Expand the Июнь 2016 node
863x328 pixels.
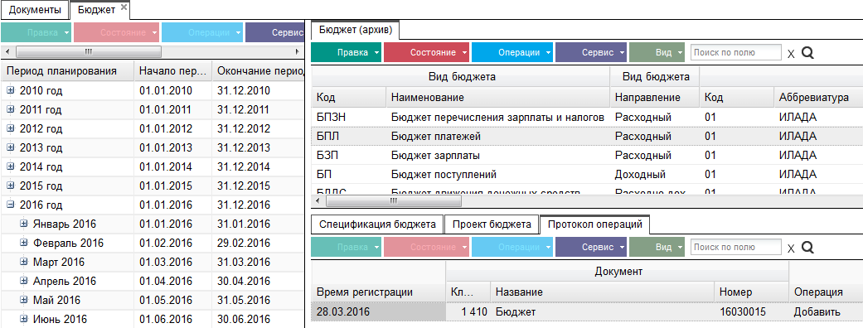coord(24,319)
